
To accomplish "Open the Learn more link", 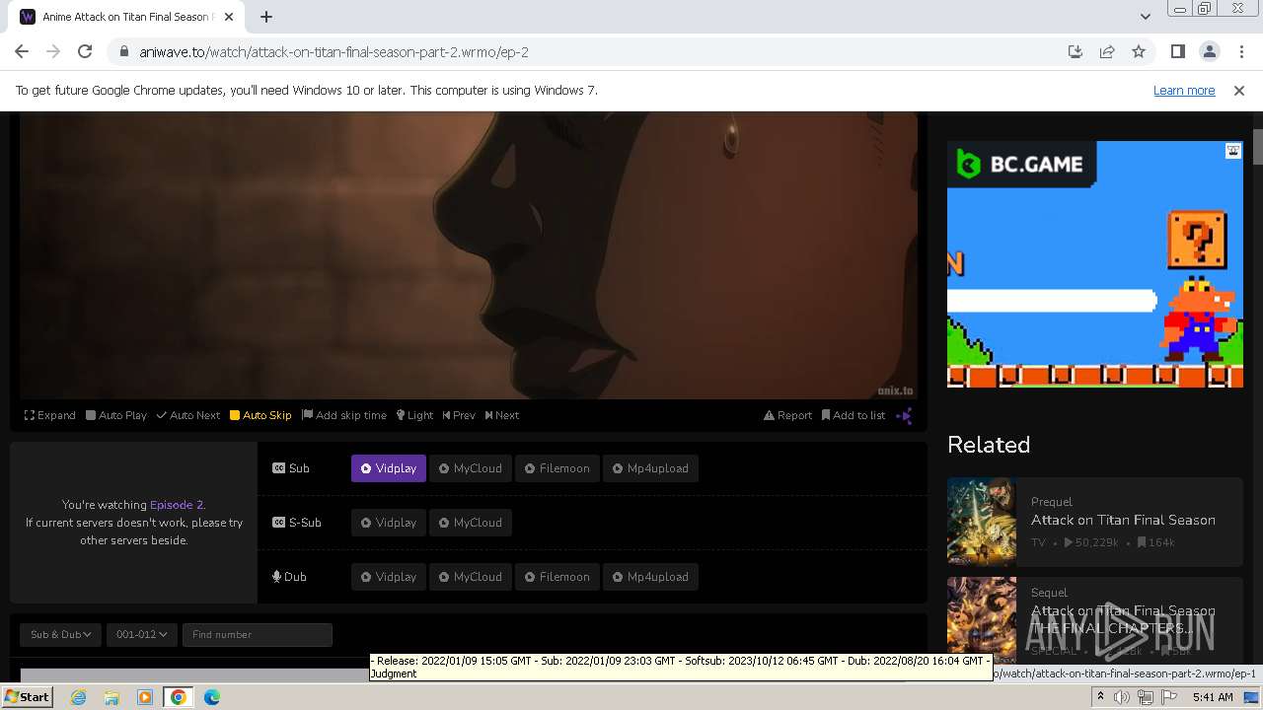I will tap(1184, 90).
